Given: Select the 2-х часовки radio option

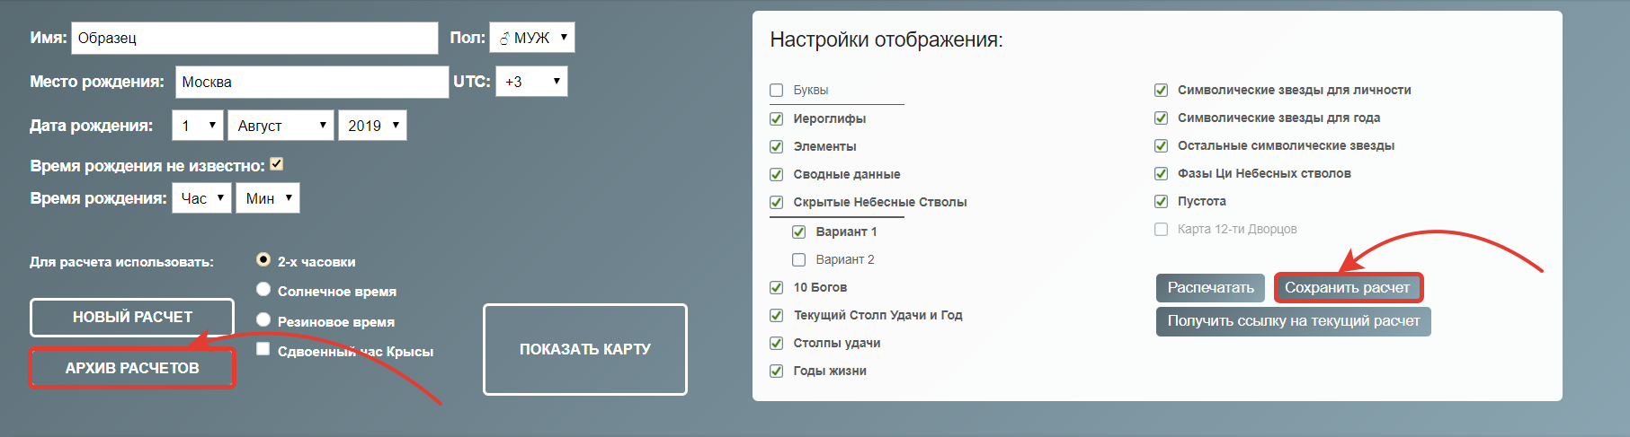Looking at the screenshot, I should point(263,259).
